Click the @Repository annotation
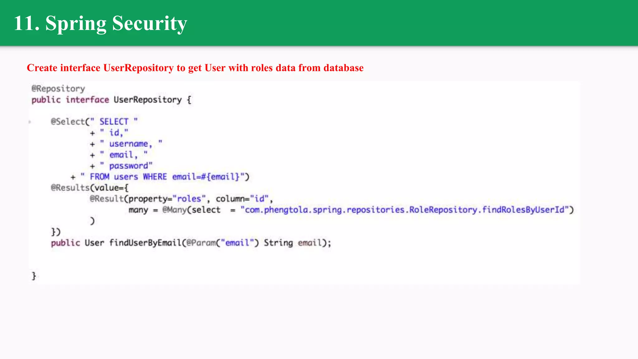The image size is (638, 359). pyautogui.click(x=58, y=89)
